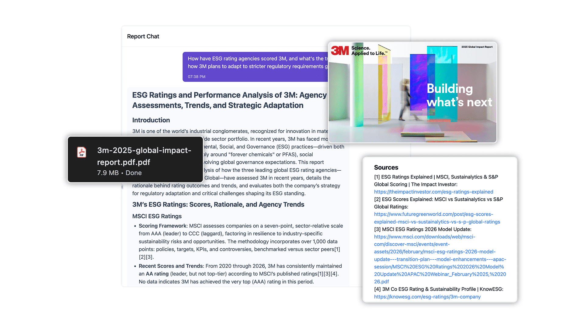Open the msci.com 2026 model update link
The height and width of the screenshot is (328, 584).
[x=440, y=259]
